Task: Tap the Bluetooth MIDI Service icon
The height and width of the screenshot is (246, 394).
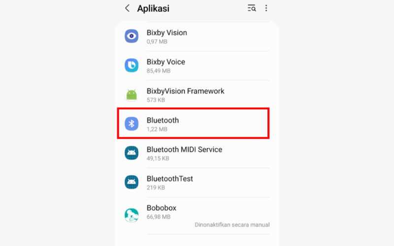Action: (x=131, y=153)
